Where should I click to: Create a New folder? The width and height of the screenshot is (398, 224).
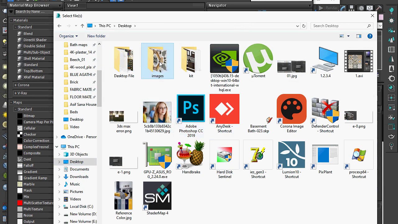pos(96,36)
